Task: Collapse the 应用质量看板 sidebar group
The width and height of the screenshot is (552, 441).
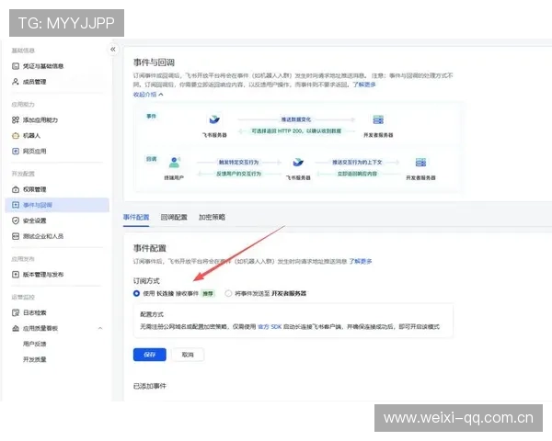Action: tap(100, 329)
